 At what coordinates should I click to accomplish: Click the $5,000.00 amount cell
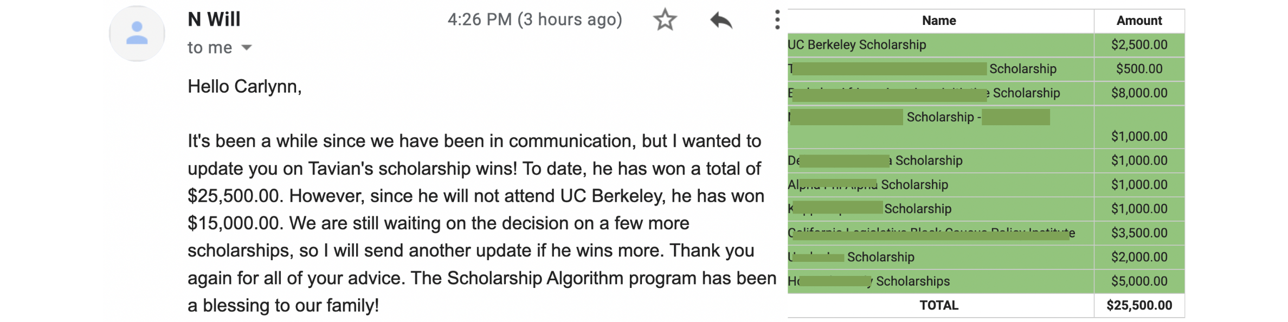[x=1139, y=281]
